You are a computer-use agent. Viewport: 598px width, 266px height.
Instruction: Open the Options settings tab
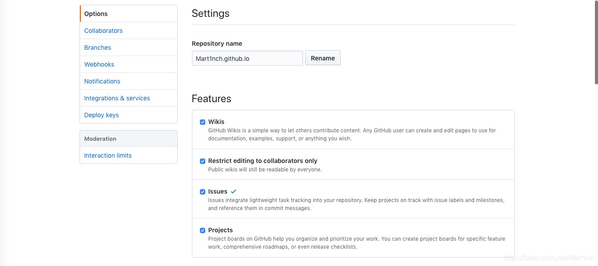[129, 14]
